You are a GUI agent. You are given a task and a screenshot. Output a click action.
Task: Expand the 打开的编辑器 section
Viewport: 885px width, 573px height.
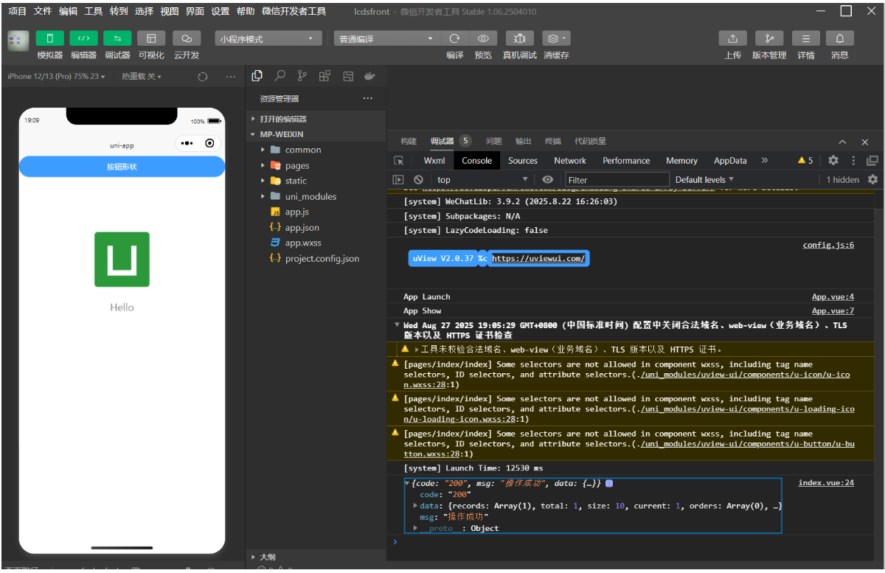(x=315, y=119)
